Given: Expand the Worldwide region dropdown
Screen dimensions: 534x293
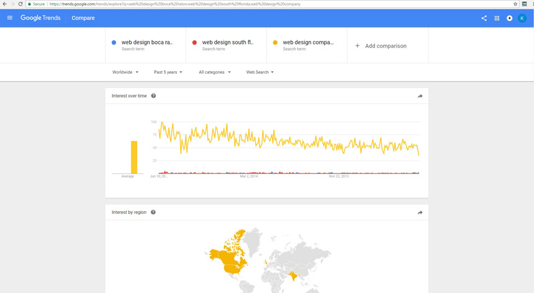Looking at the screenshot, I should 125,72.
